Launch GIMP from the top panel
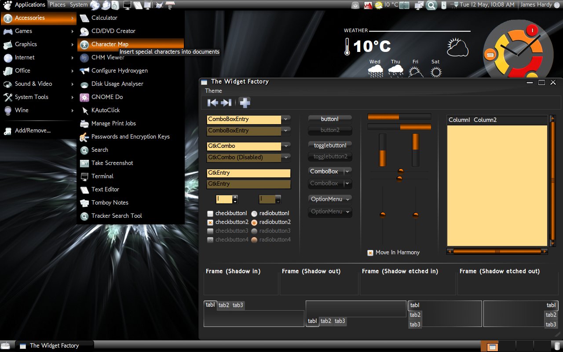This screenshot has height=352, width=563. tap(159, 5)
